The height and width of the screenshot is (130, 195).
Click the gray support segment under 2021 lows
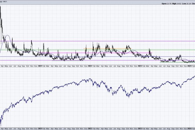point(68,60)
